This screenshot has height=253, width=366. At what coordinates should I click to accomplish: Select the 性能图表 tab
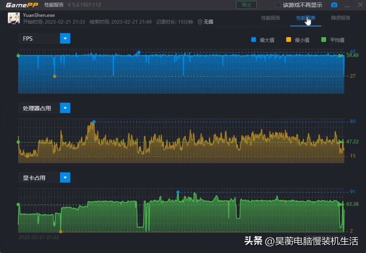tap(306, 18)
